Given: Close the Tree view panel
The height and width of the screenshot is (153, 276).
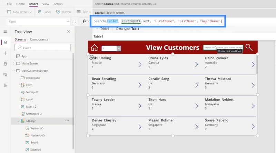Looking at the screenshot, I should click(69, 32).
